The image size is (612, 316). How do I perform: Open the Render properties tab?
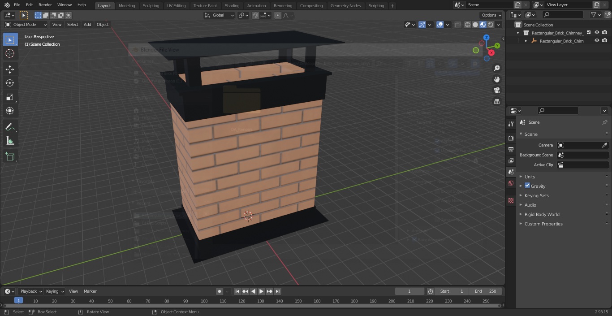tap(511, 138)
